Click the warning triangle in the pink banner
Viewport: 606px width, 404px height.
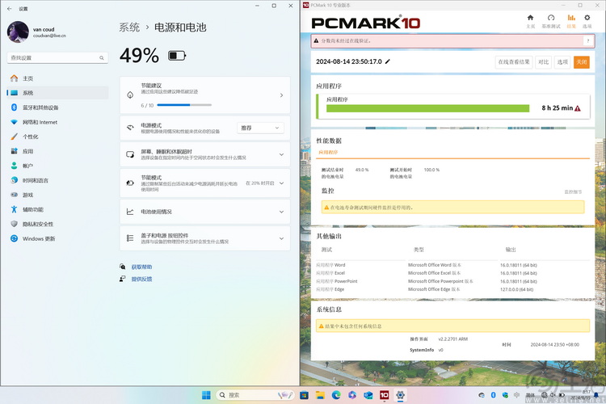316,40
